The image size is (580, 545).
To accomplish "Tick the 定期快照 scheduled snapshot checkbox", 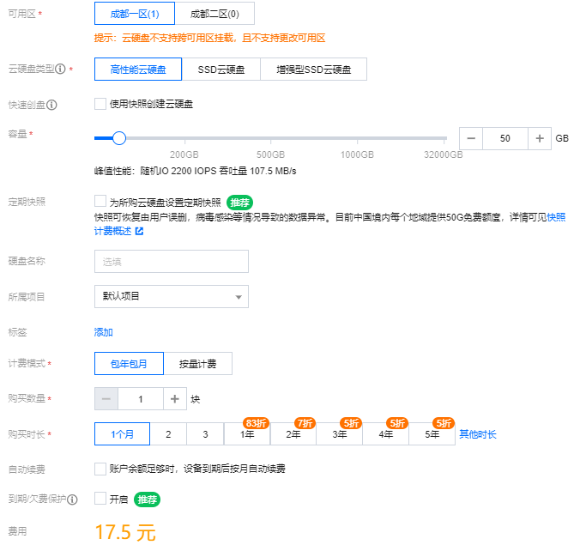I will point(100,202).
